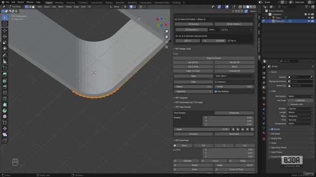The height and width of the screenshot is (177, 316).
Task: Expand the PDT Tangents panel
Action: [181, 98]
